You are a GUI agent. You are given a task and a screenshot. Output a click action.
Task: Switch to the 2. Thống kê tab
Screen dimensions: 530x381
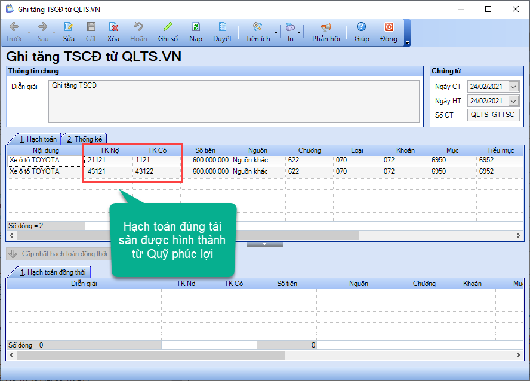(x=85, y=139)
